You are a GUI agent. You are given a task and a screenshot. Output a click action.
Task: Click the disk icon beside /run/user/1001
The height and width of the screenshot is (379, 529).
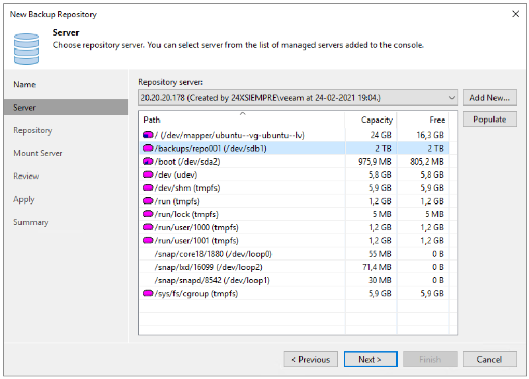click(x=148, y=240)
